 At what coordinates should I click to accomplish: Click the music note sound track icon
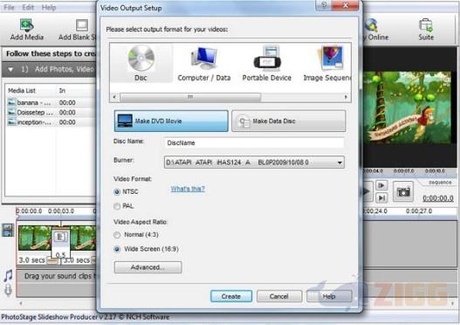8,275
